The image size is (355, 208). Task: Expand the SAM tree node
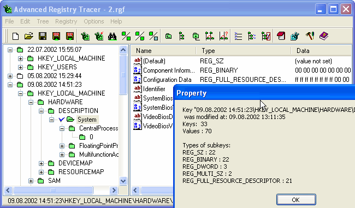click(x=31, y=181)
